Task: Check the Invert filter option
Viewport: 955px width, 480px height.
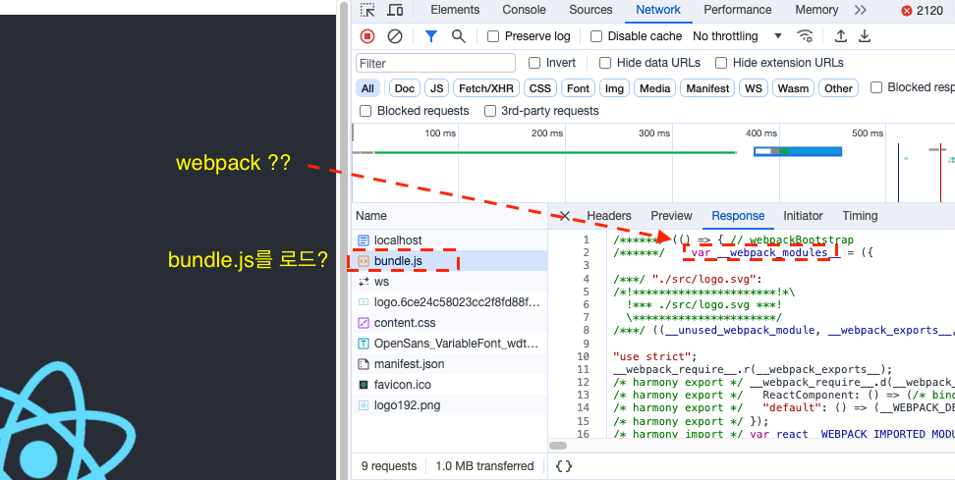Action: coord(534,63)
